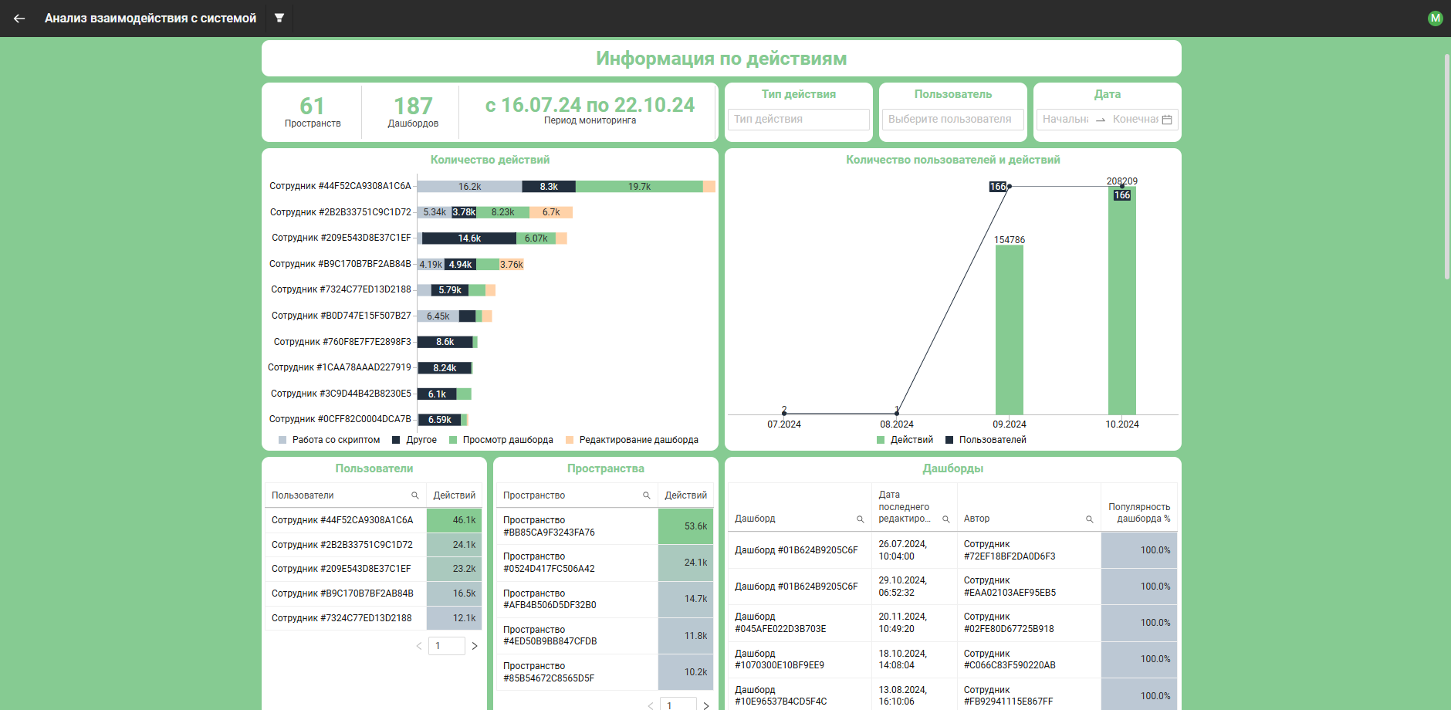The image size is (1451, 710).
Task: Go to previous page in Пространства table
Action: coord(651,705)
